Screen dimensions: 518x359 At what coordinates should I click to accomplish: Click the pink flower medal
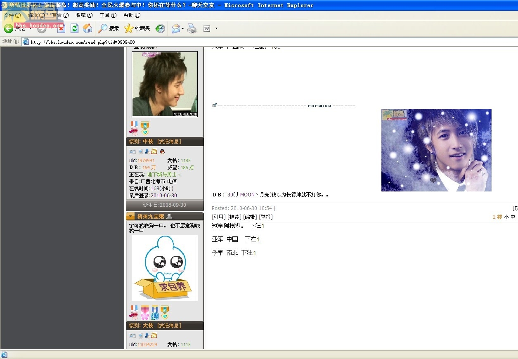coord(144,312)
